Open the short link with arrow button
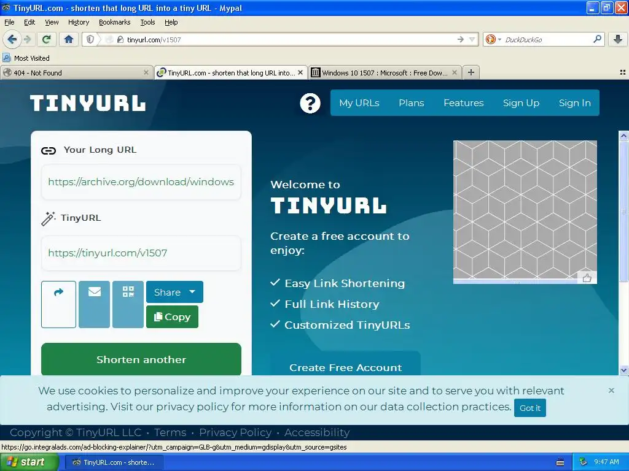629x471 pixels. coord(58,304)
